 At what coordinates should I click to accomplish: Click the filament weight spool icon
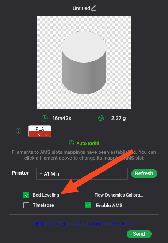click(x=101, y=119)
